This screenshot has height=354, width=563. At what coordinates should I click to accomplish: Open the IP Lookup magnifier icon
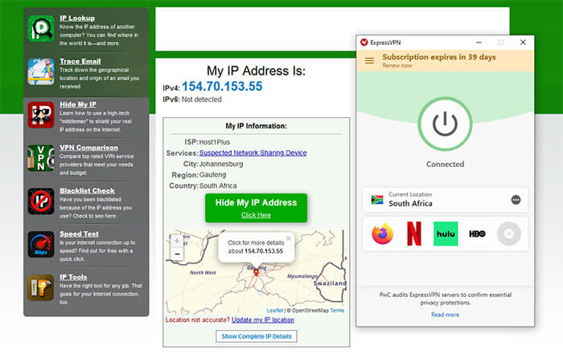tap(41, 29)
